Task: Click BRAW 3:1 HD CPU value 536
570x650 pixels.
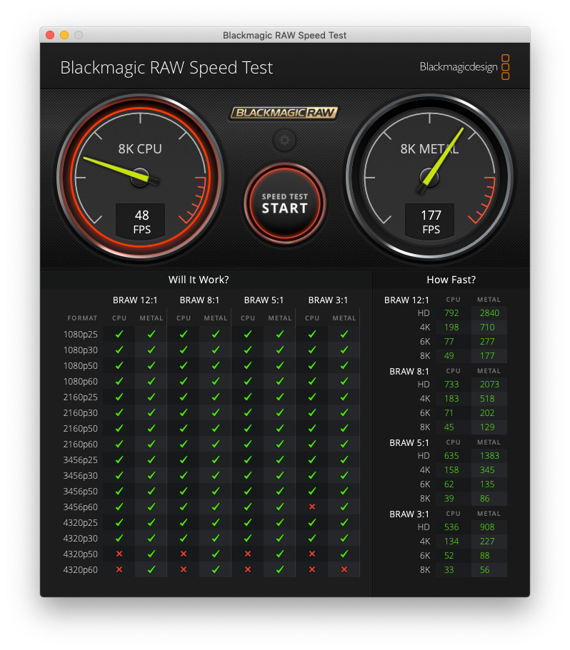Action: pos(451,527)
